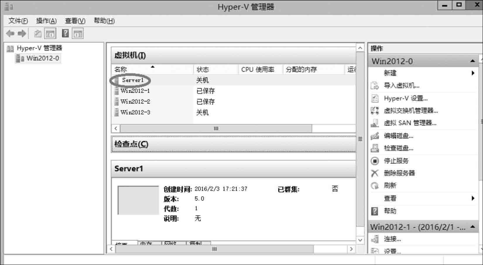
Task: Click the Forward arrow toolbar icon
Action: tap(22, 34)
